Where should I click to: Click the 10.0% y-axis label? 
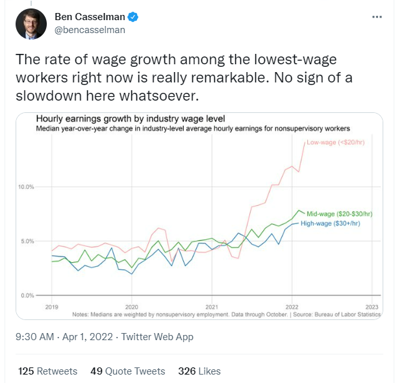coord(26,187)
